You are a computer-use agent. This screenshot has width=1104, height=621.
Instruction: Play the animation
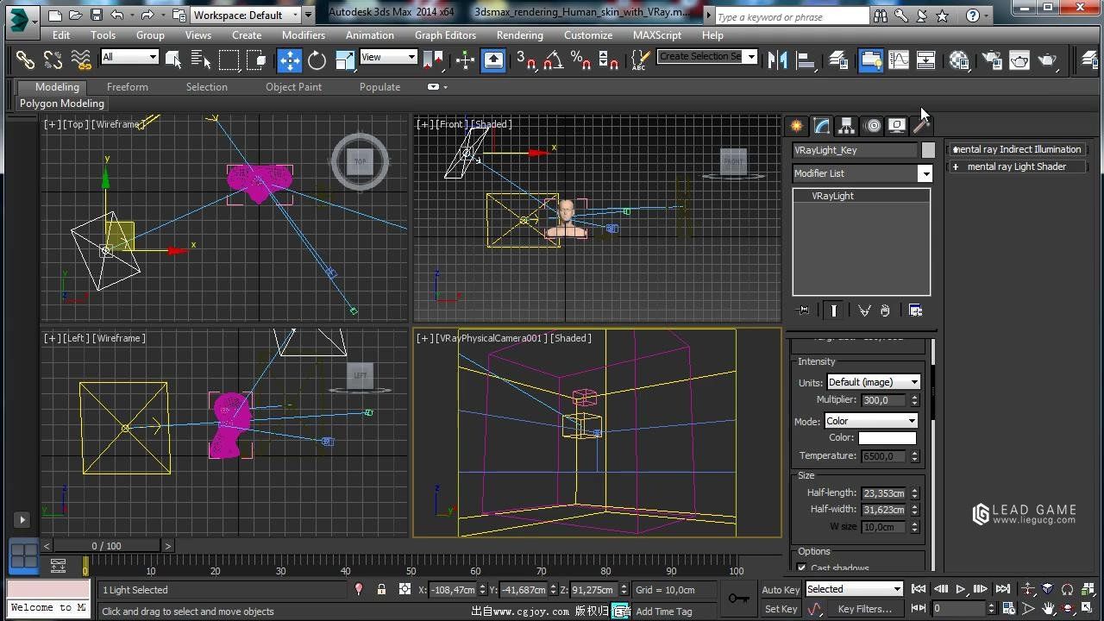[x=961, y=589]
